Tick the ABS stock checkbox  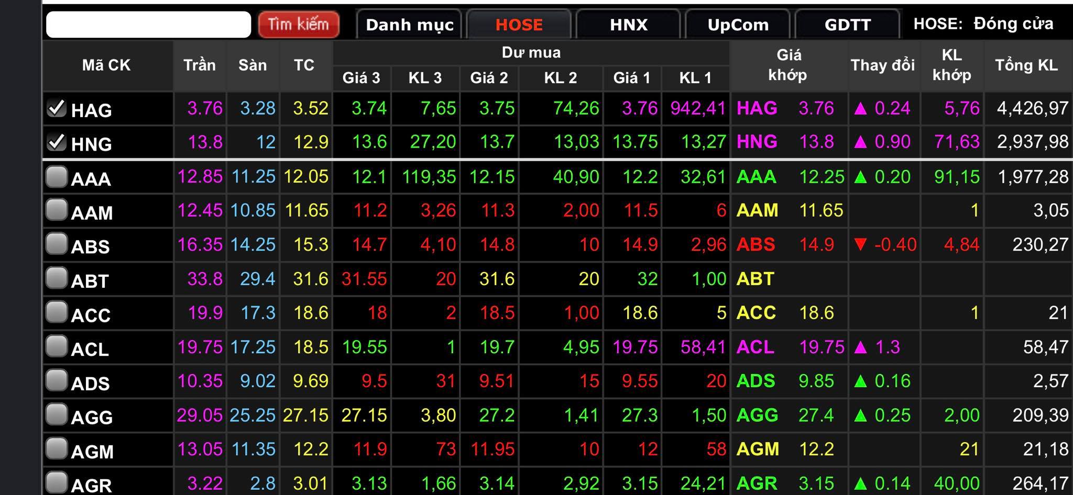point(56,244)
